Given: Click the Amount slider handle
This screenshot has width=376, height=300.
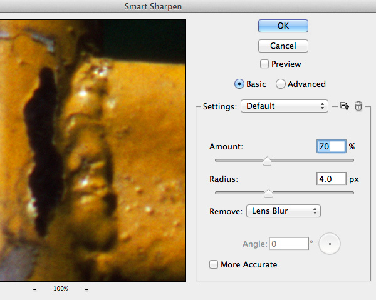Looking at the screenshot, I should click(267, 161).
